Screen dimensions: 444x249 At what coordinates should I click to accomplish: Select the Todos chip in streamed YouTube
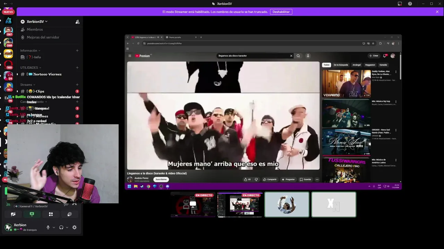(x=326, y=65)
